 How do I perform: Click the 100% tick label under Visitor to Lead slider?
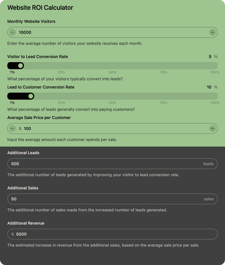click(214, 72)
